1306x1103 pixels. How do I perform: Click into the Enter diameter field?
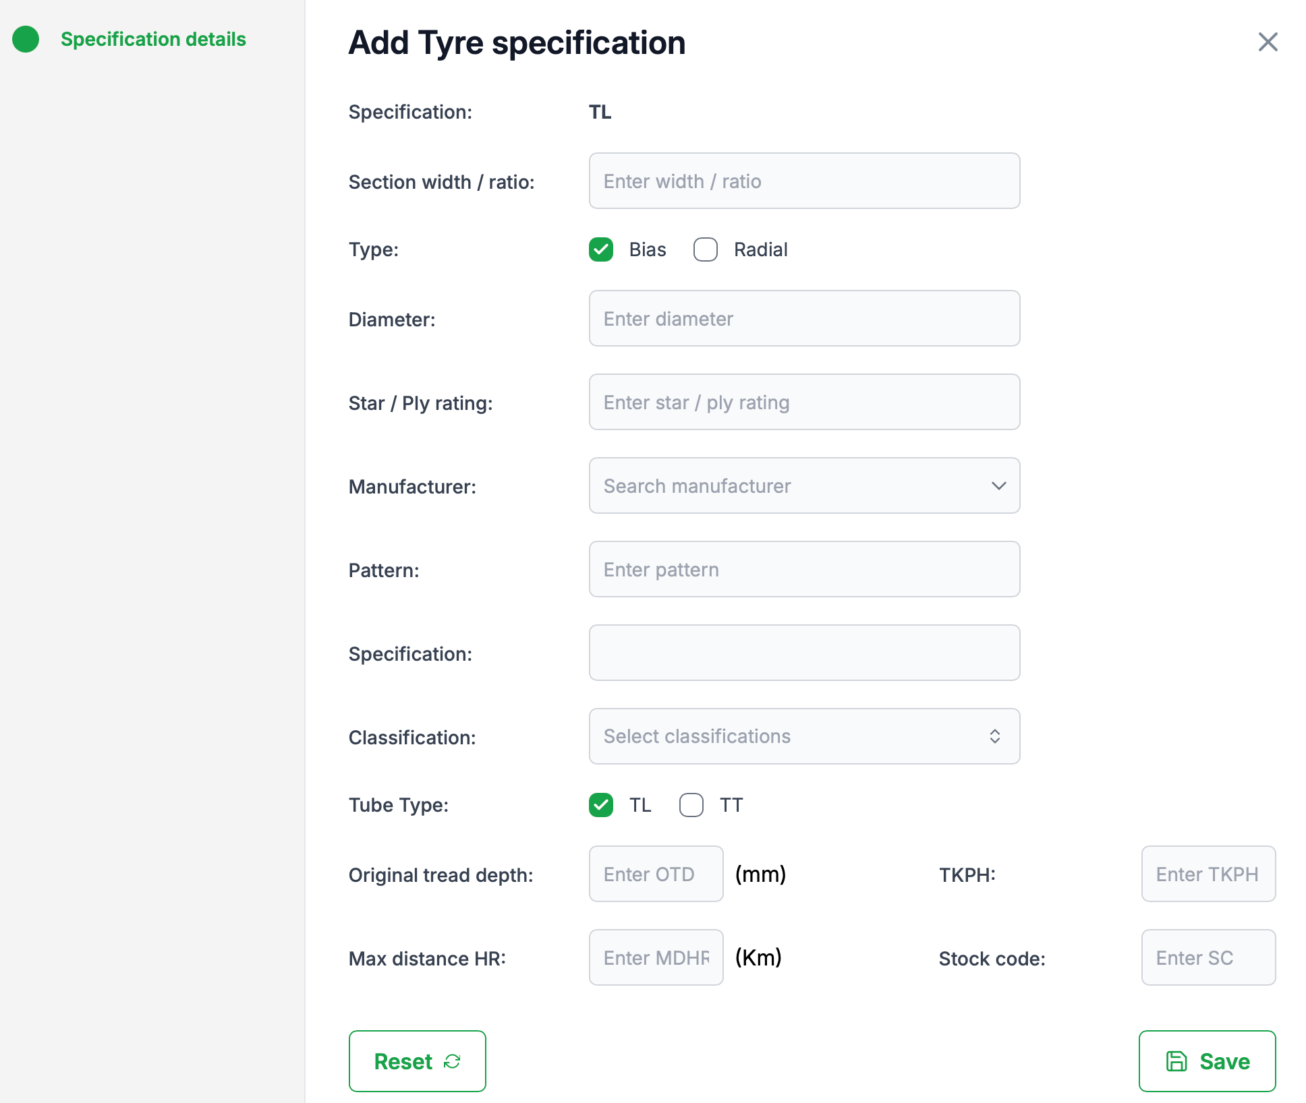pyautogui.click(x=804, y=319)
